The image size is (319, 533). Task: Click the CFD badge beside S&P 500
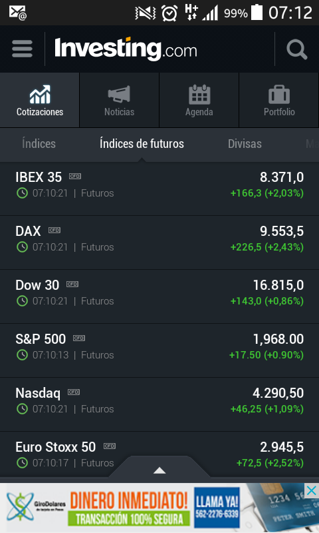click(x=79, y=338)
